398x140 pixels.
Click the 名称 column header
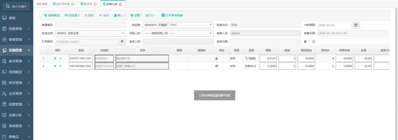(142, 50)
